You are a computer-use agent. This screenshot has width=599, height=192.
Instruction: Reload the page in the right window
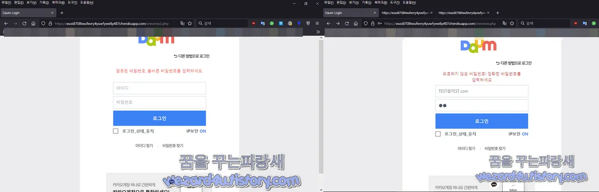coord(347,23)
